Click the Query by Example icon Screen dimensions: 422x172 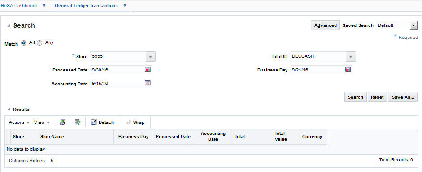coord(78,122)
